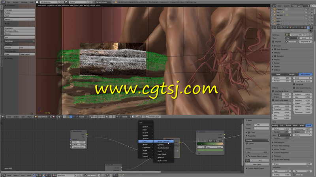This screenshot has height=177, width=316.
Task: Open the Particles properties tab icon
Action: tap(308, 28)
